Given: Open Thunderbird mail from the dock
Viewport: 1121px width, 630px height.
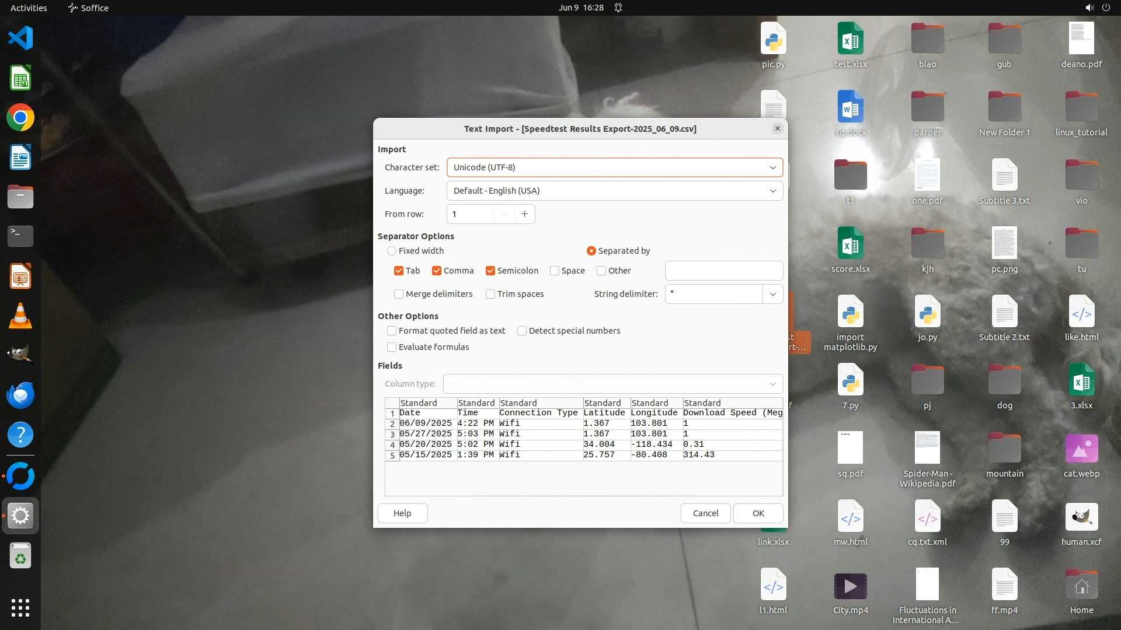Looking at the screenshot, I should tap(20, 395).
